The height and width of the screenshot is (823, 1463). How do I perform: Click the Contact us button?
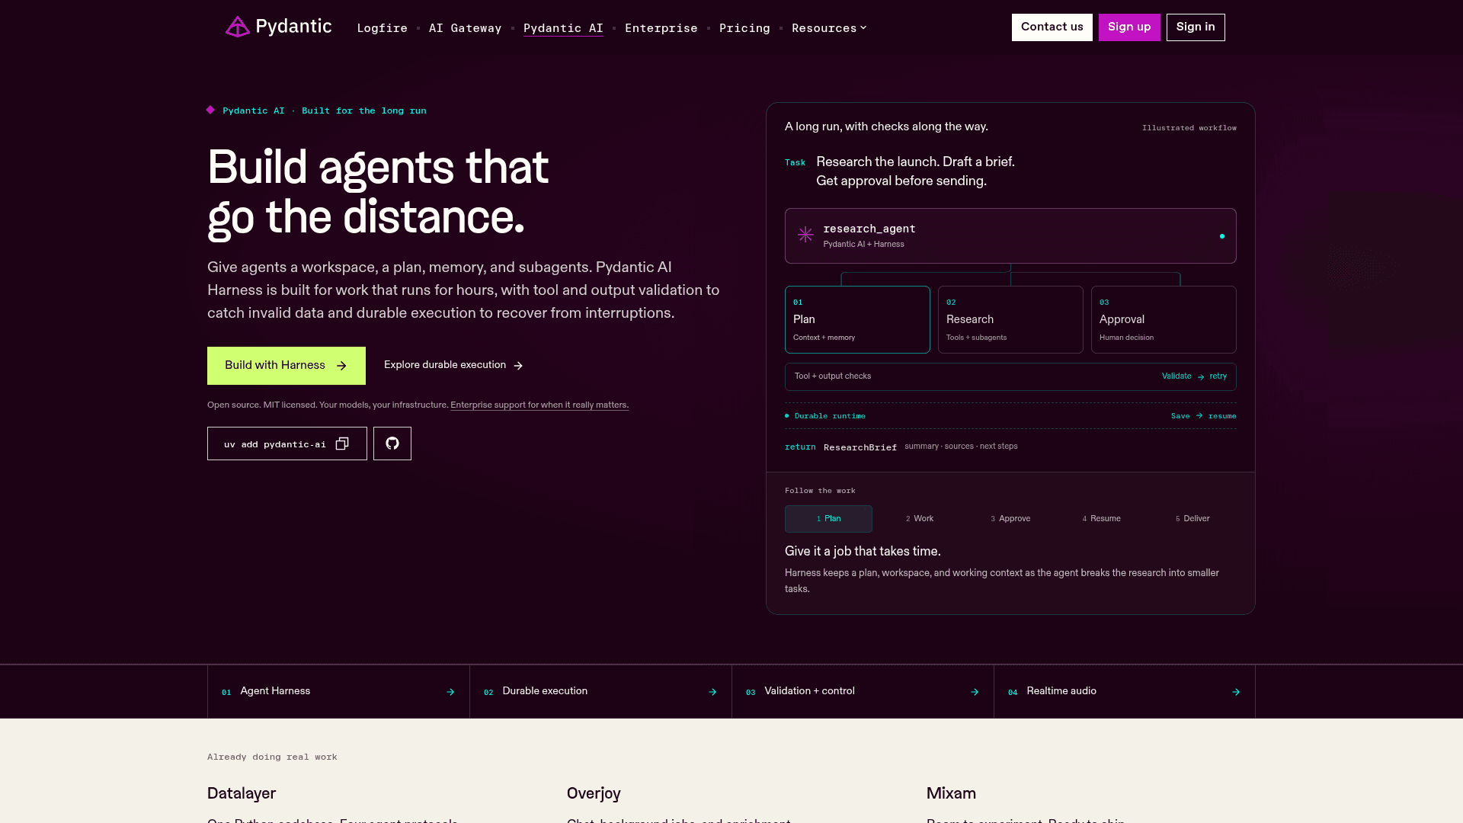click(x=1052, y=27)
